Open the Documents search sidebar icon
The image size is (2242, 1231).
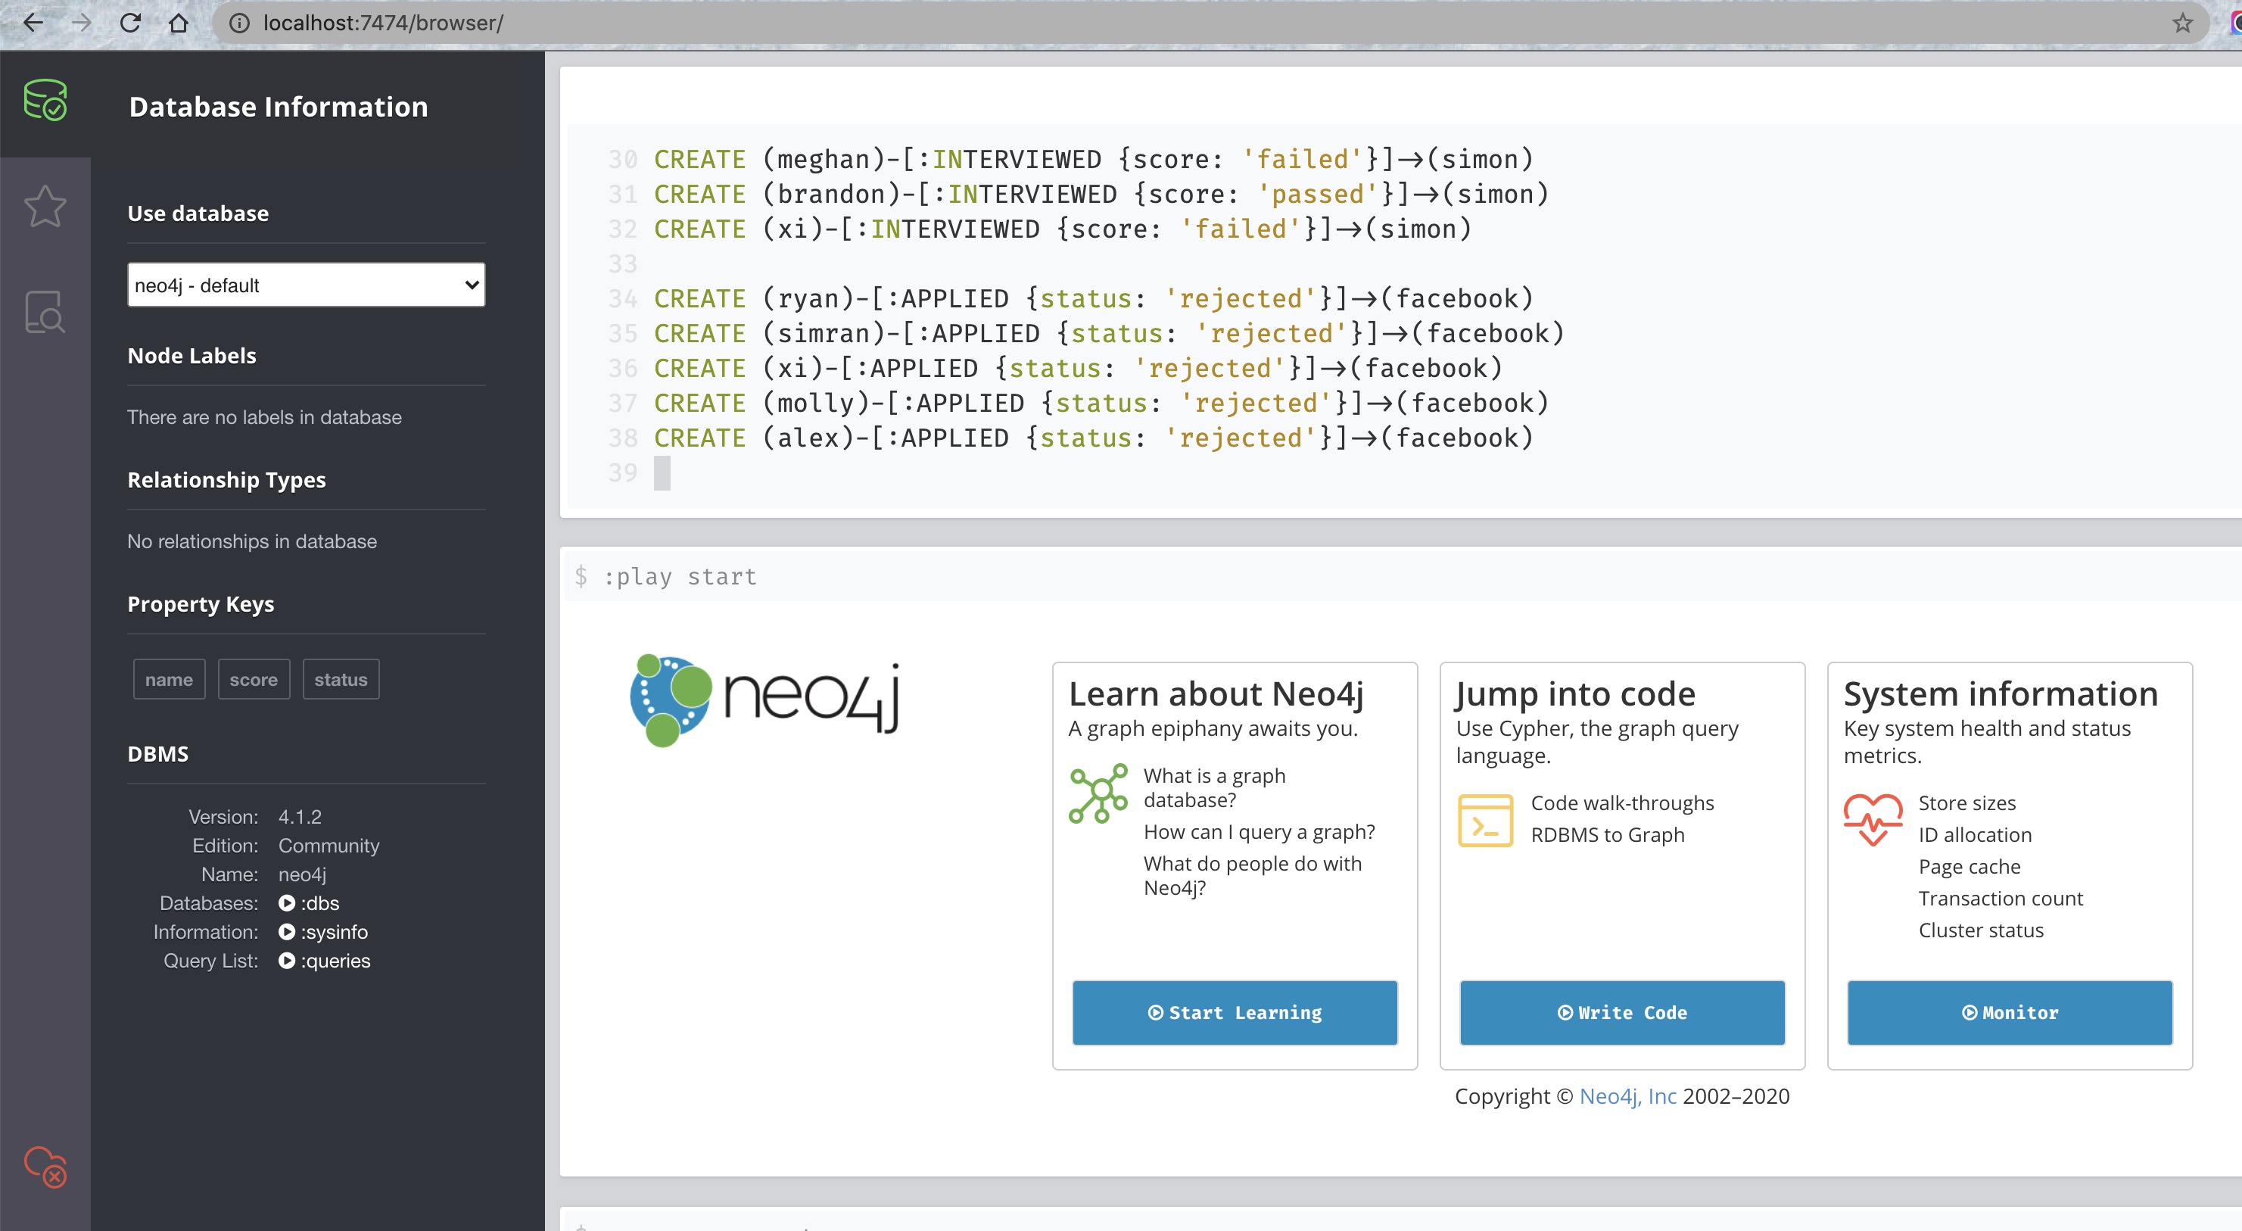click(45, 312)
